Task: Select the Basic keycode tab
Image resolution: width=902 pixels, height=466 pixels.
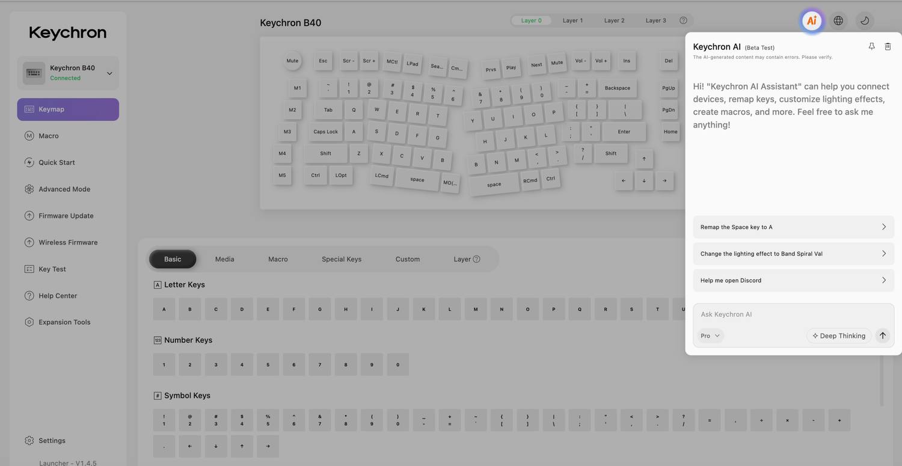Action: pyautogui.click(x=173, y=259)
